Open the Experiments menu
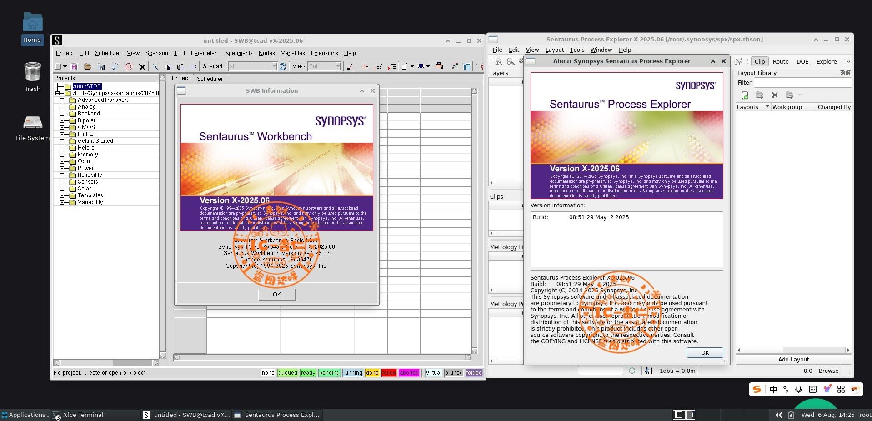 237,53
